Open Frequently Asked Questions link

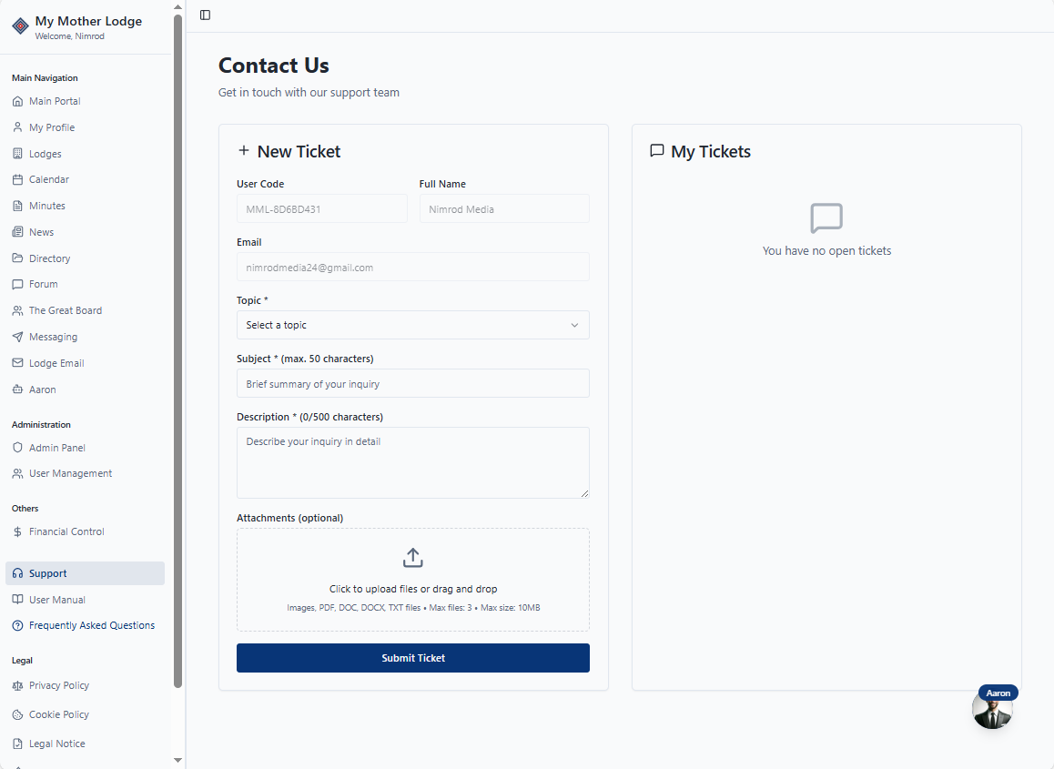click(x=91, y=625)
